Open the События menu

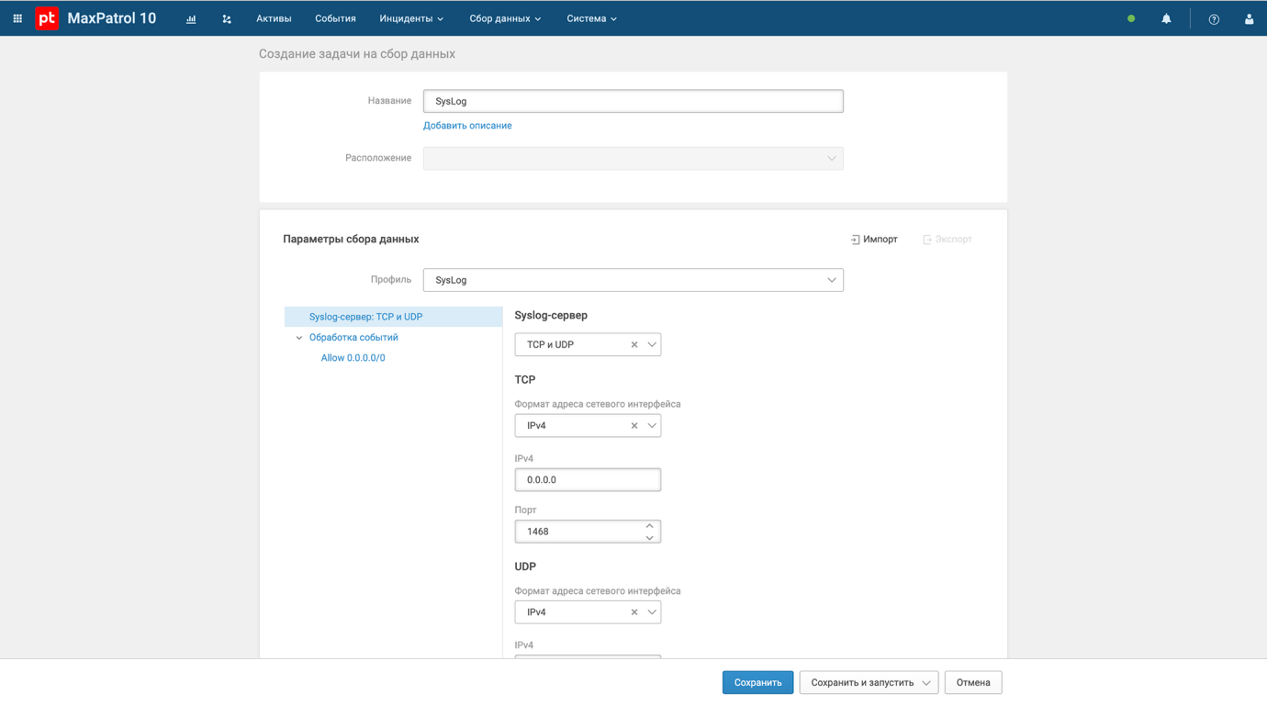tap(335, 18)
